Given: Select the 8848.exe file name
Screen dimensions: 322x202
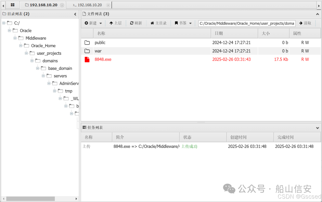Looking at the screenshot, I should tap(103, 59).
